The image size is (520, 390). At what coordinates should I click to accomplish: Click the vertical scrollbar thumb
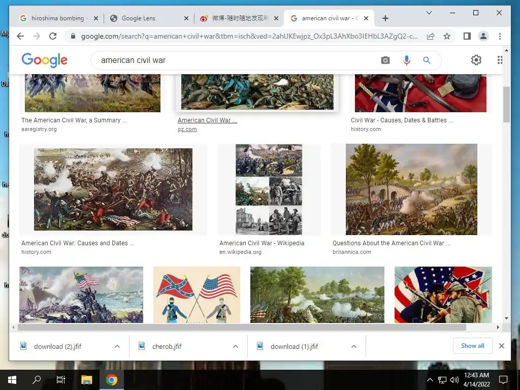506,104
